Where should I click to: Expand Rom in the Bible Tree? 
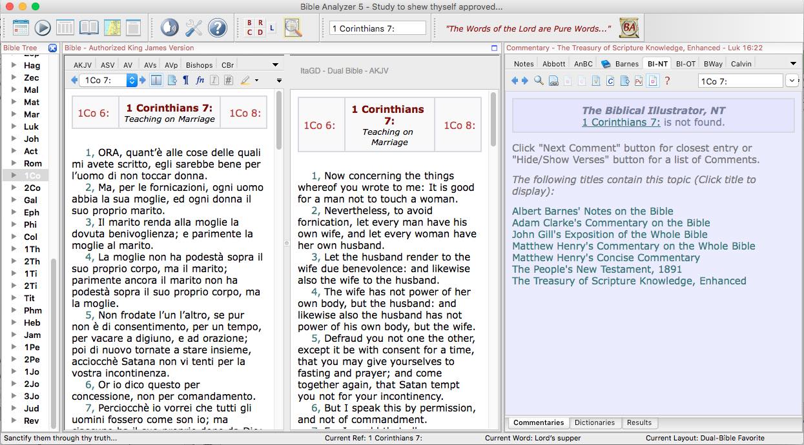point(14,163)
